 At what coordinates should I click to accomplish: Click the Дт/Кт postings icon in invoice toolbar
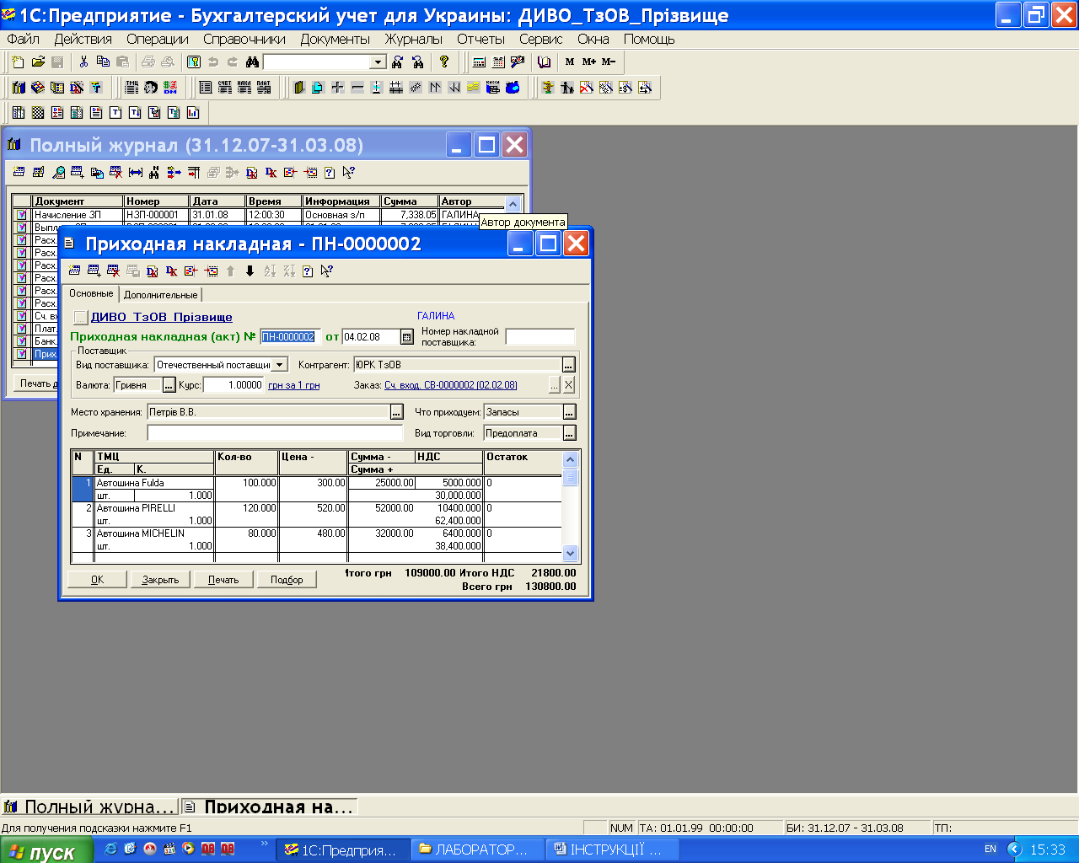click(171, 271)
